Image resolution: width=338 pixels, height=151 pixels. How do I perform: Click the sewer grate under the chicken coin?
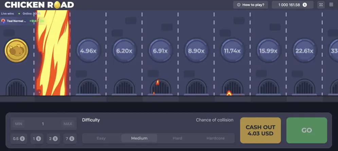pos(16,87)
